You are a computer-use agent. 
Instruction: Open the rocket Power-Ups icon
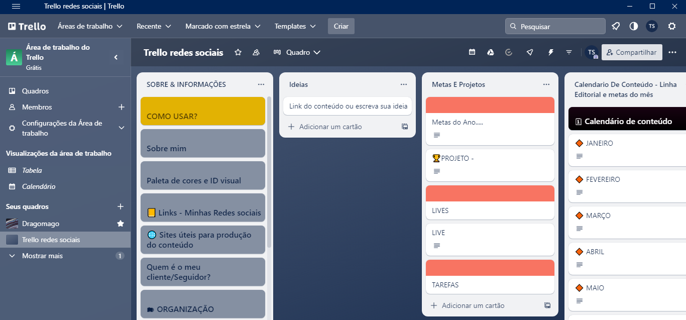click(x=530, y=52)
